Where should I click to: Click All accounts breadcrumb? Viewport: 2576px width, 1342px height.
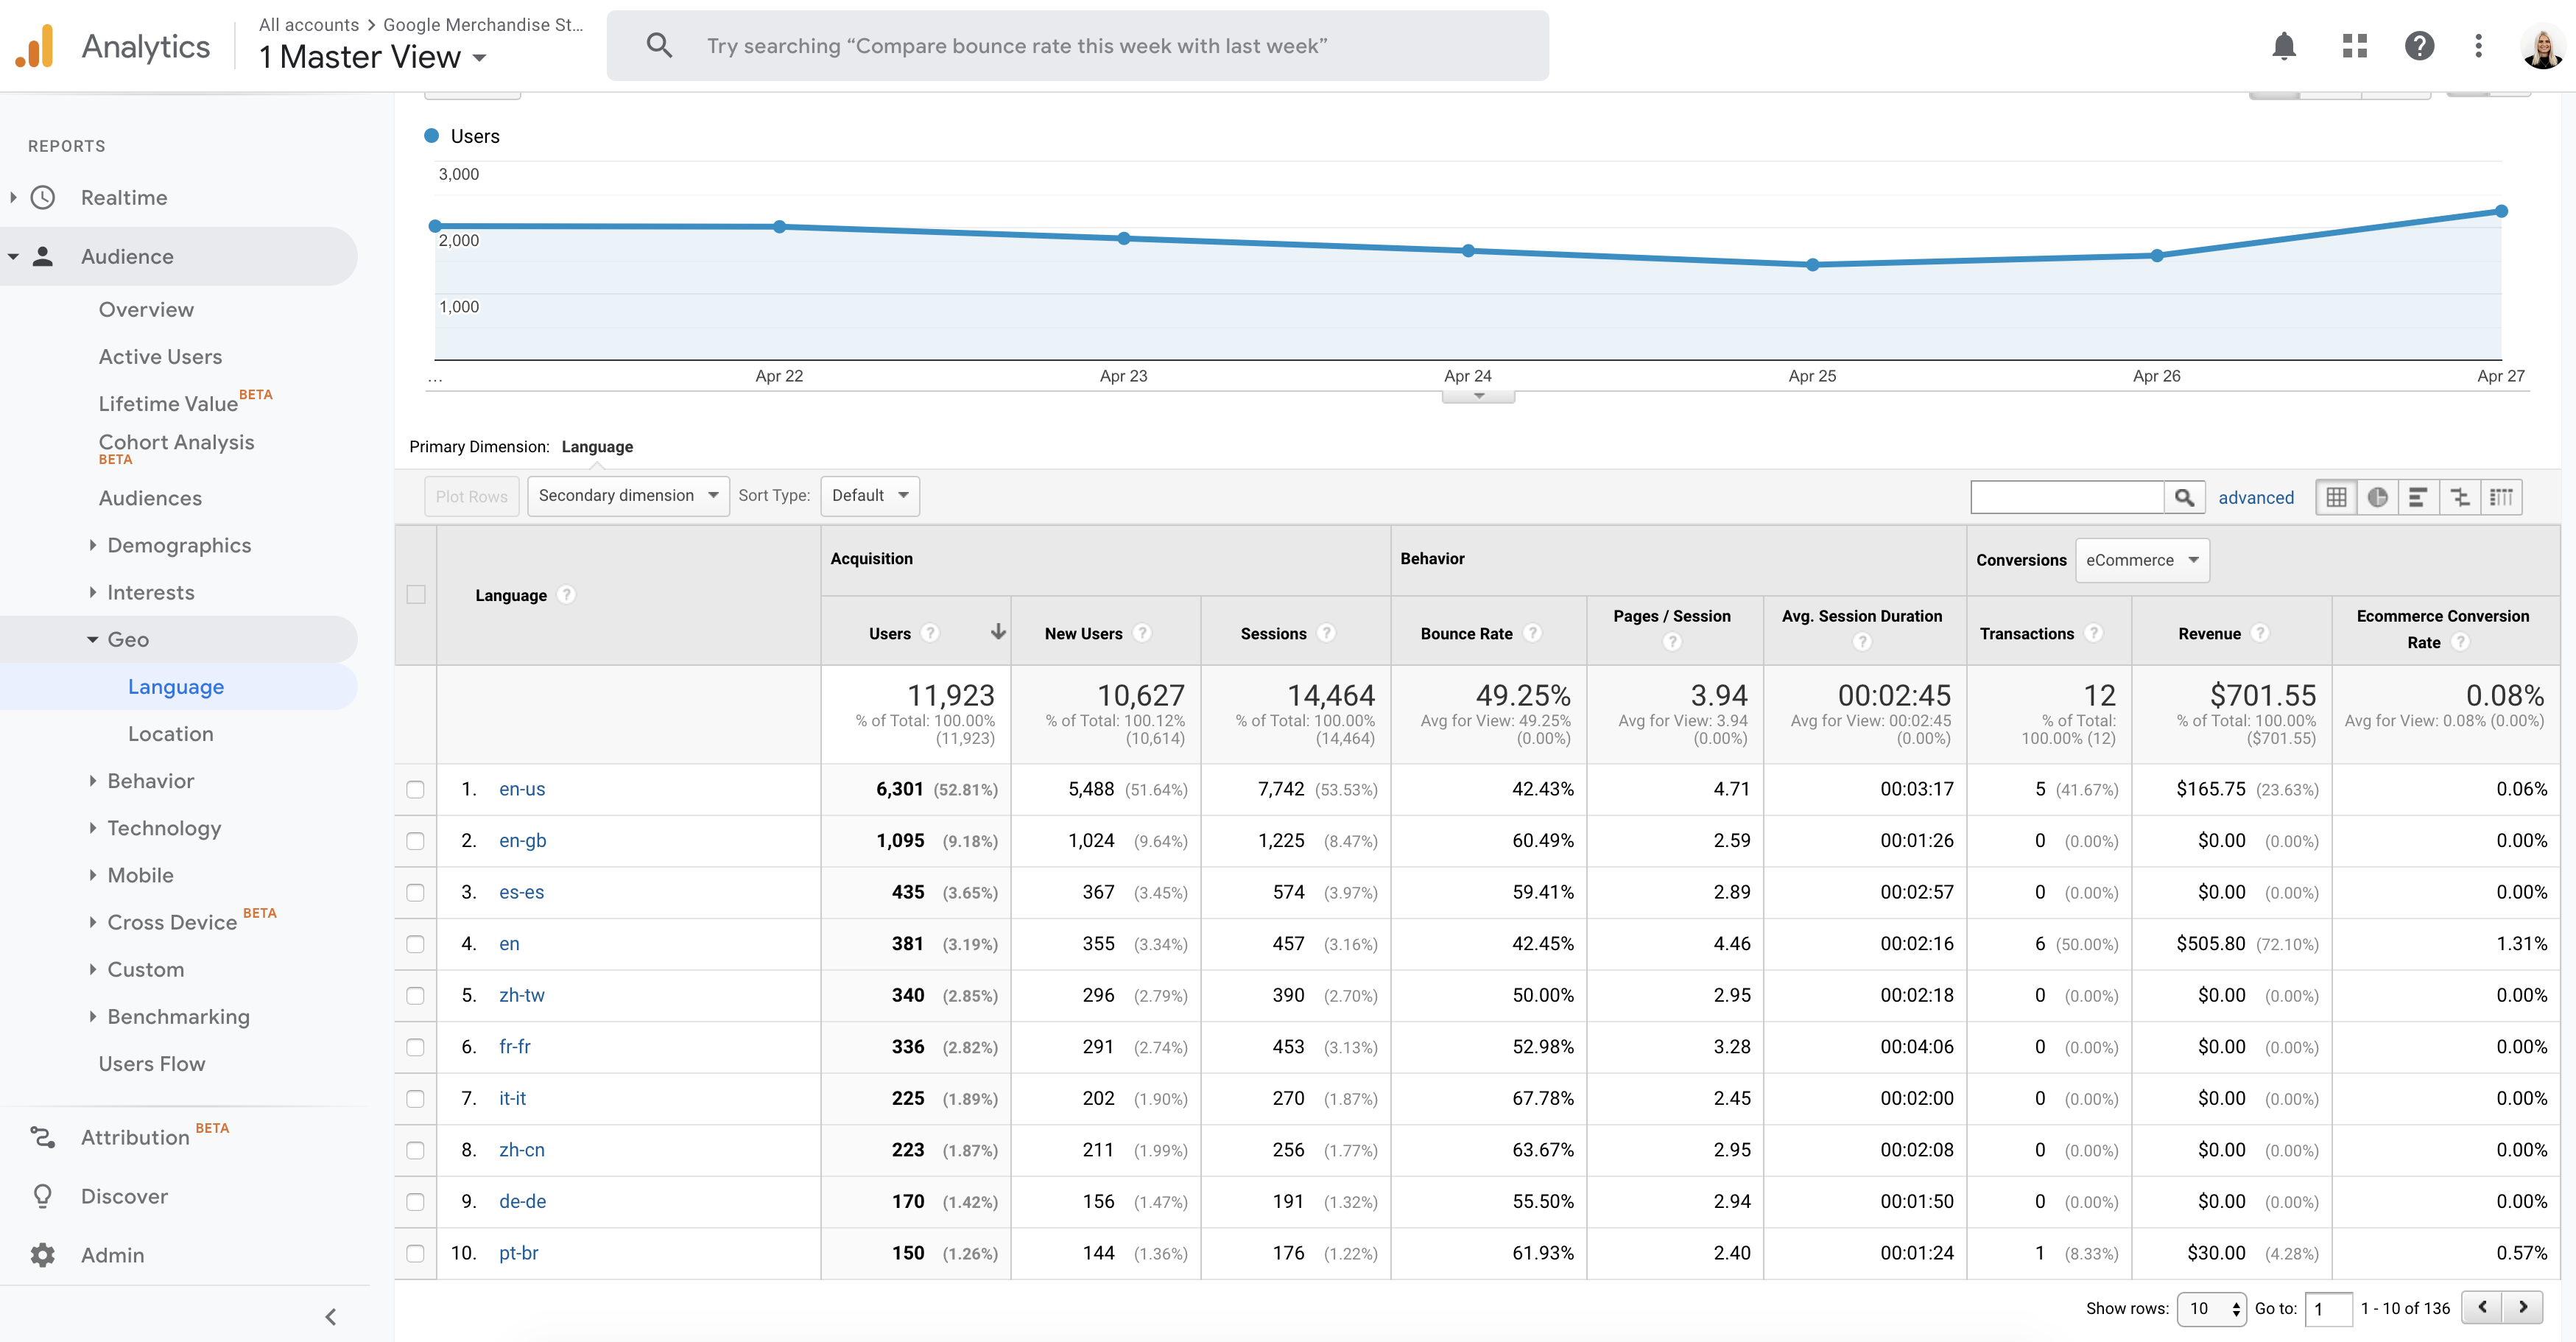309,24
